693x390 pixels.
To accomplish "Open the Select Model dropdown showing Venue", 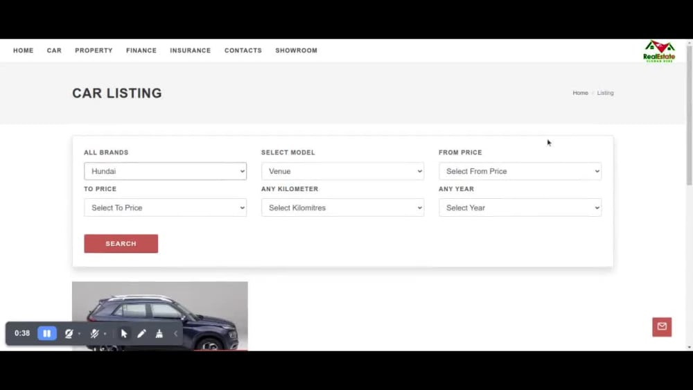I will (x=342, y=171).
